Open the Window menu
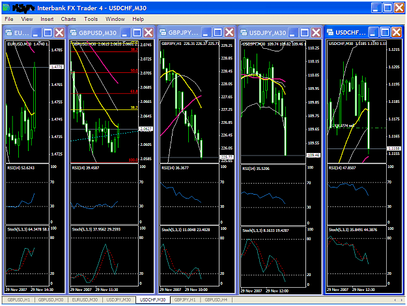The image size is (407, 306). tap(115, 19)
